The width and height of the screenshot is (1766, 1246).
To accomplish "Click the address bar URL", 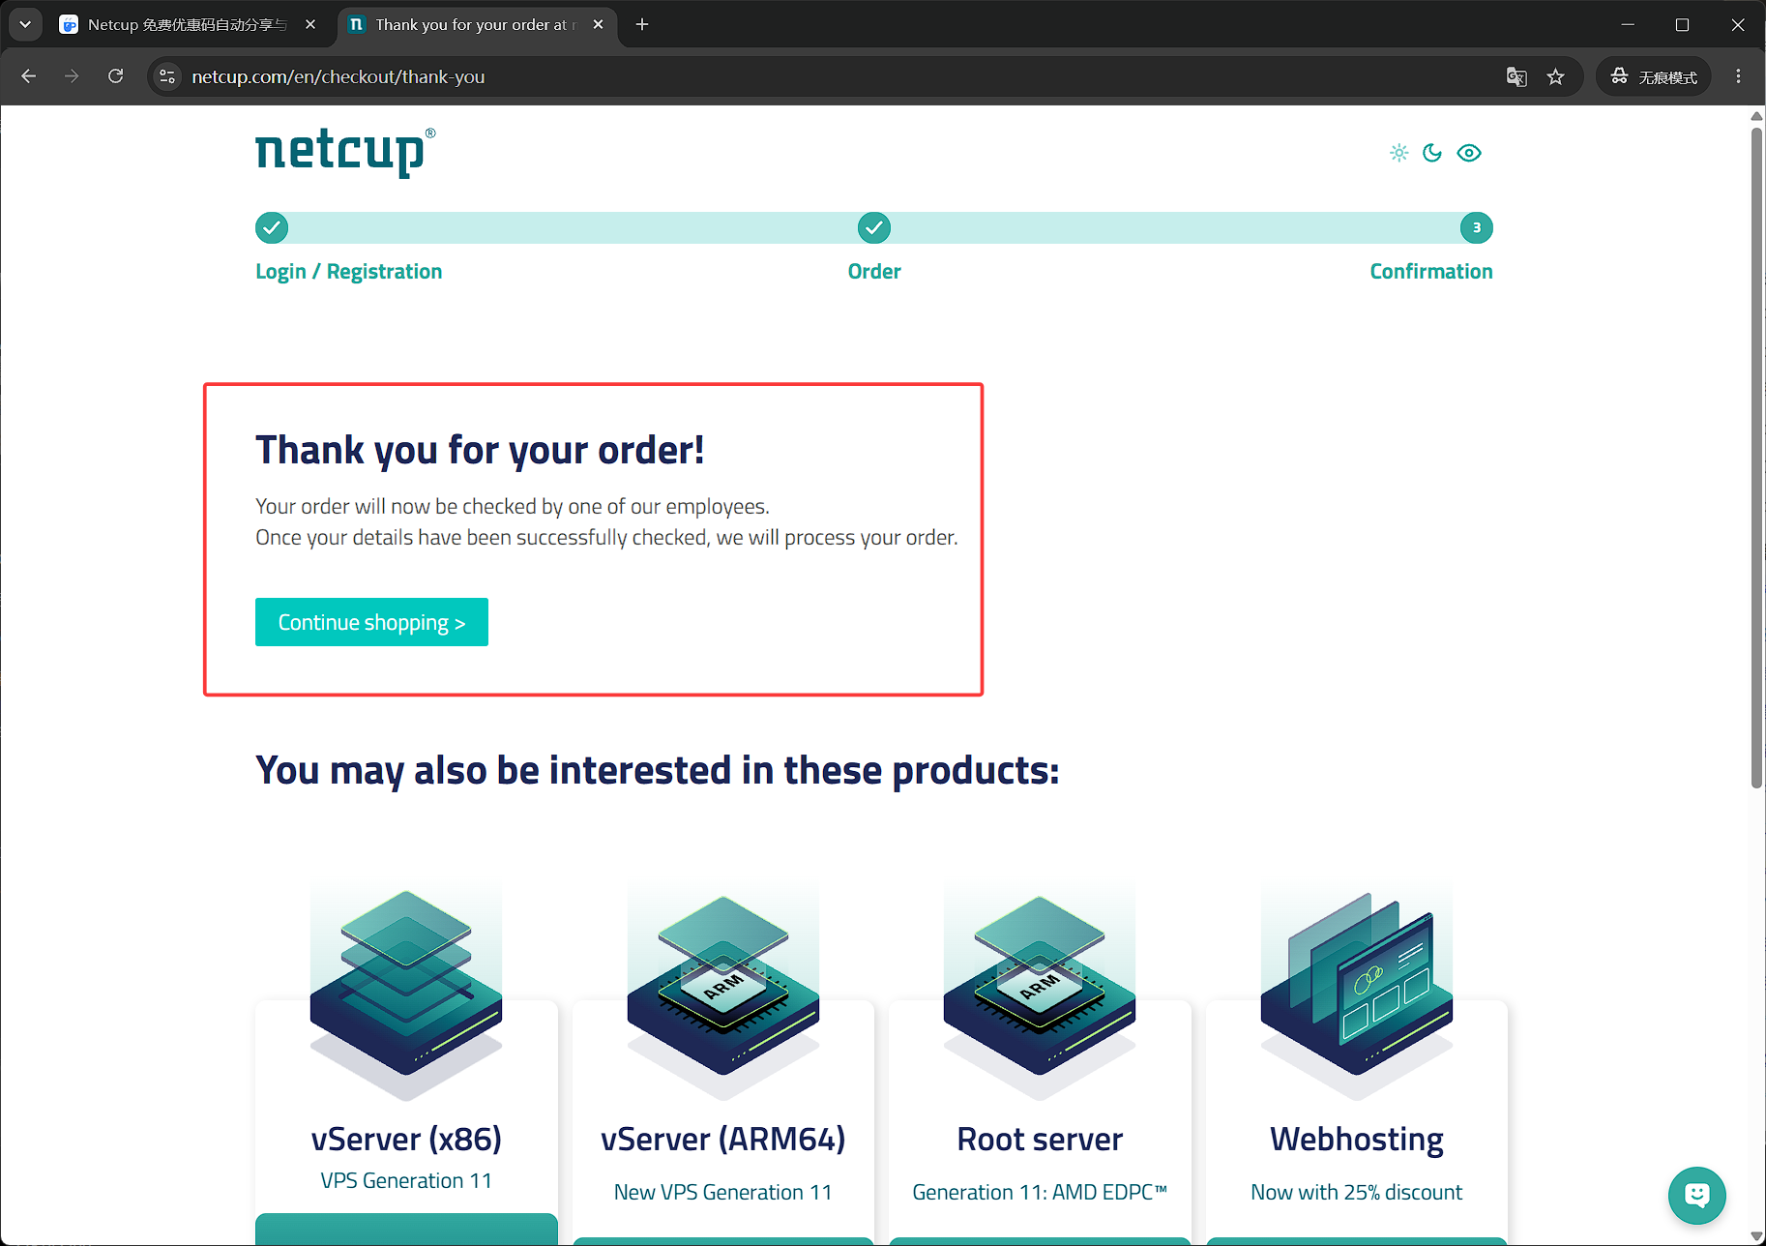I will 338,76.
